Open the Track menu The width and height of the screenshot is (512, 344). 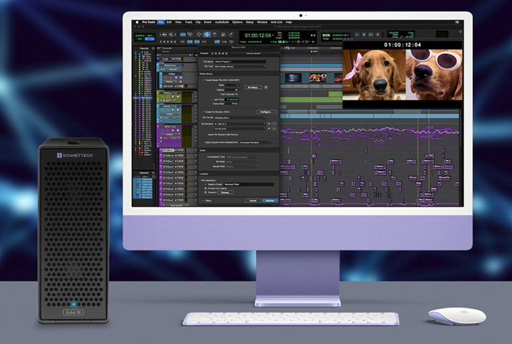pos(189,22)
